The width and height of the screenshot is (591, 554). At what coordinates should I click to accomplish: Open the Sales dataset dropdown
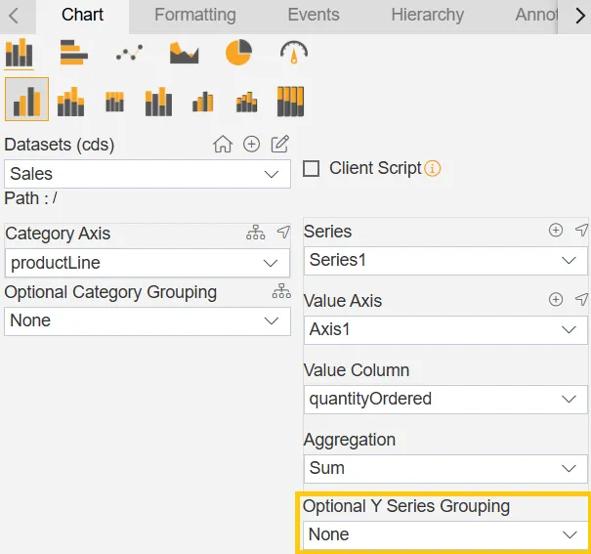[148, 174]
